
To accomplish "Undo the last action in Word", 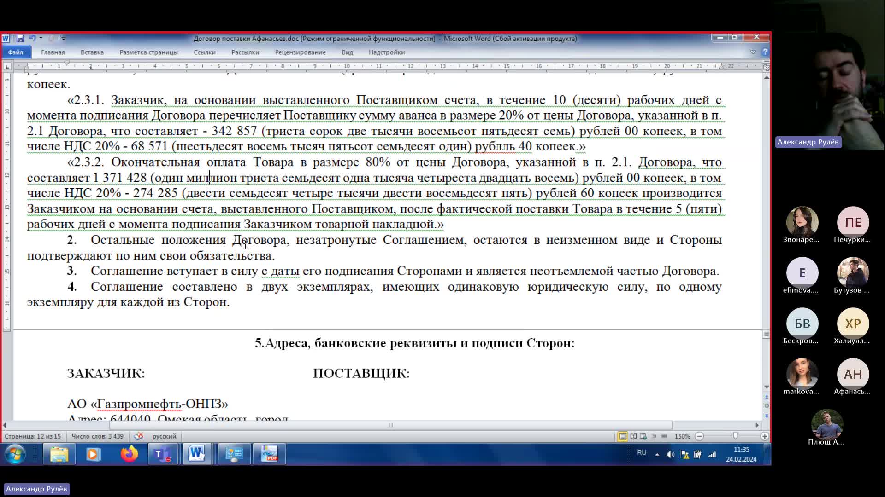I will click(32, 38).
